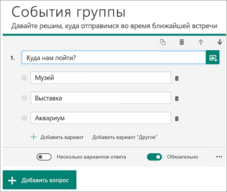Viewport: 227px width, 192px height.
Task: Toggle Несколько вариантов ответа switch
Action: pos(44,157)
